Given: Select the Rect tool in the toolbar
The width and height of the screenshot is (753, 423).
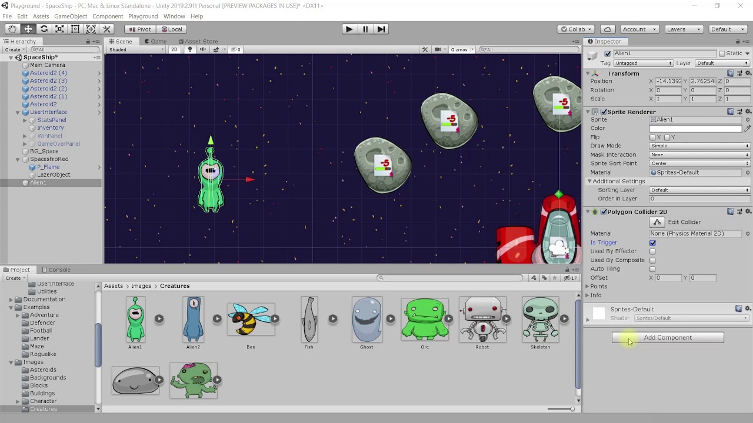Looking at the screenshot, I should point(75,29).
